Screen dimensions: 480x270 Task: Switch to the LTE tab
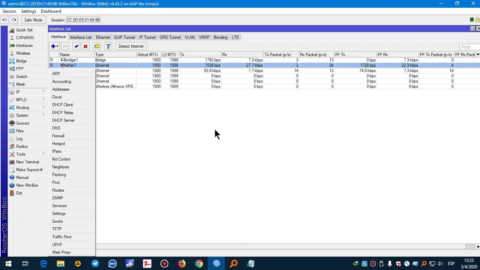pos(235,37)
